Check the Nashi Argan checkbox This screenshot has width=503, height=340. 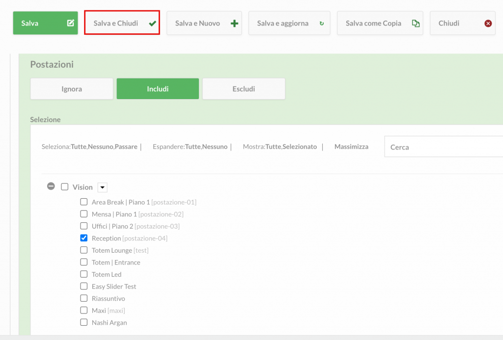[84, 322]
